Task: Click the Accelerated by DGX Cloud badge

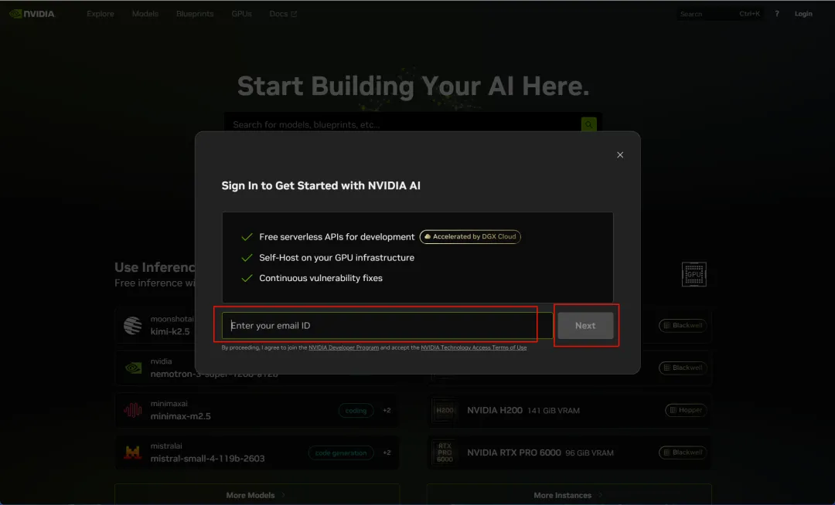Action: (470, 236)
